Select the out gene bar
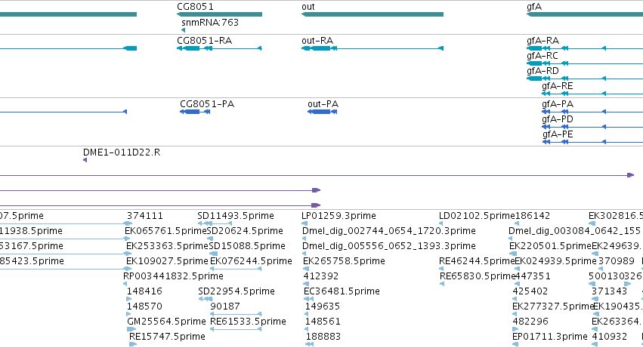This screenshot has width=643, height=348. point(373,14)
